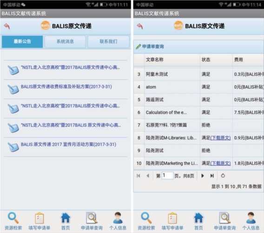Open BALIS 原文传递 2017 宣传月活动方案 announcement
This screenshot has height=233, width=264.
tap(68, 144)
